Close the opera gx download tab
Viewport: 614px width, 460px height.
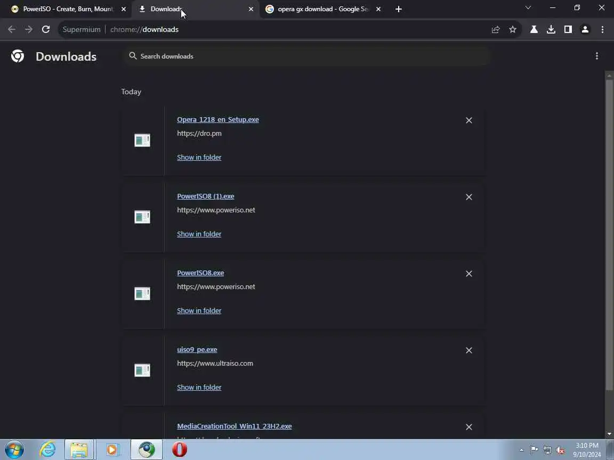(x=378, y=9)
